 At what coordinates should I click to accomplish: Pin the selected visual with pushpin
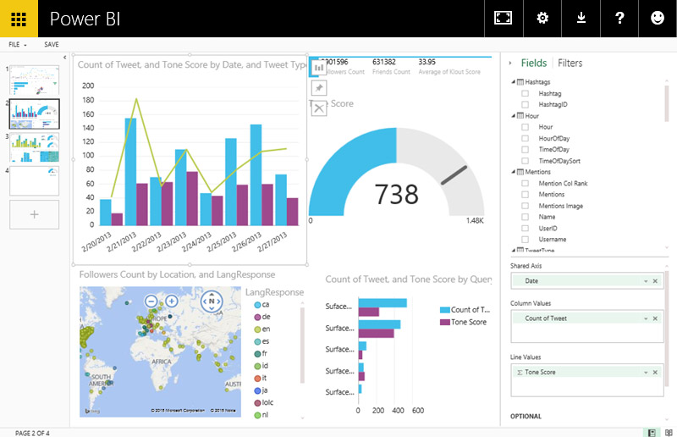pos(319,88)
